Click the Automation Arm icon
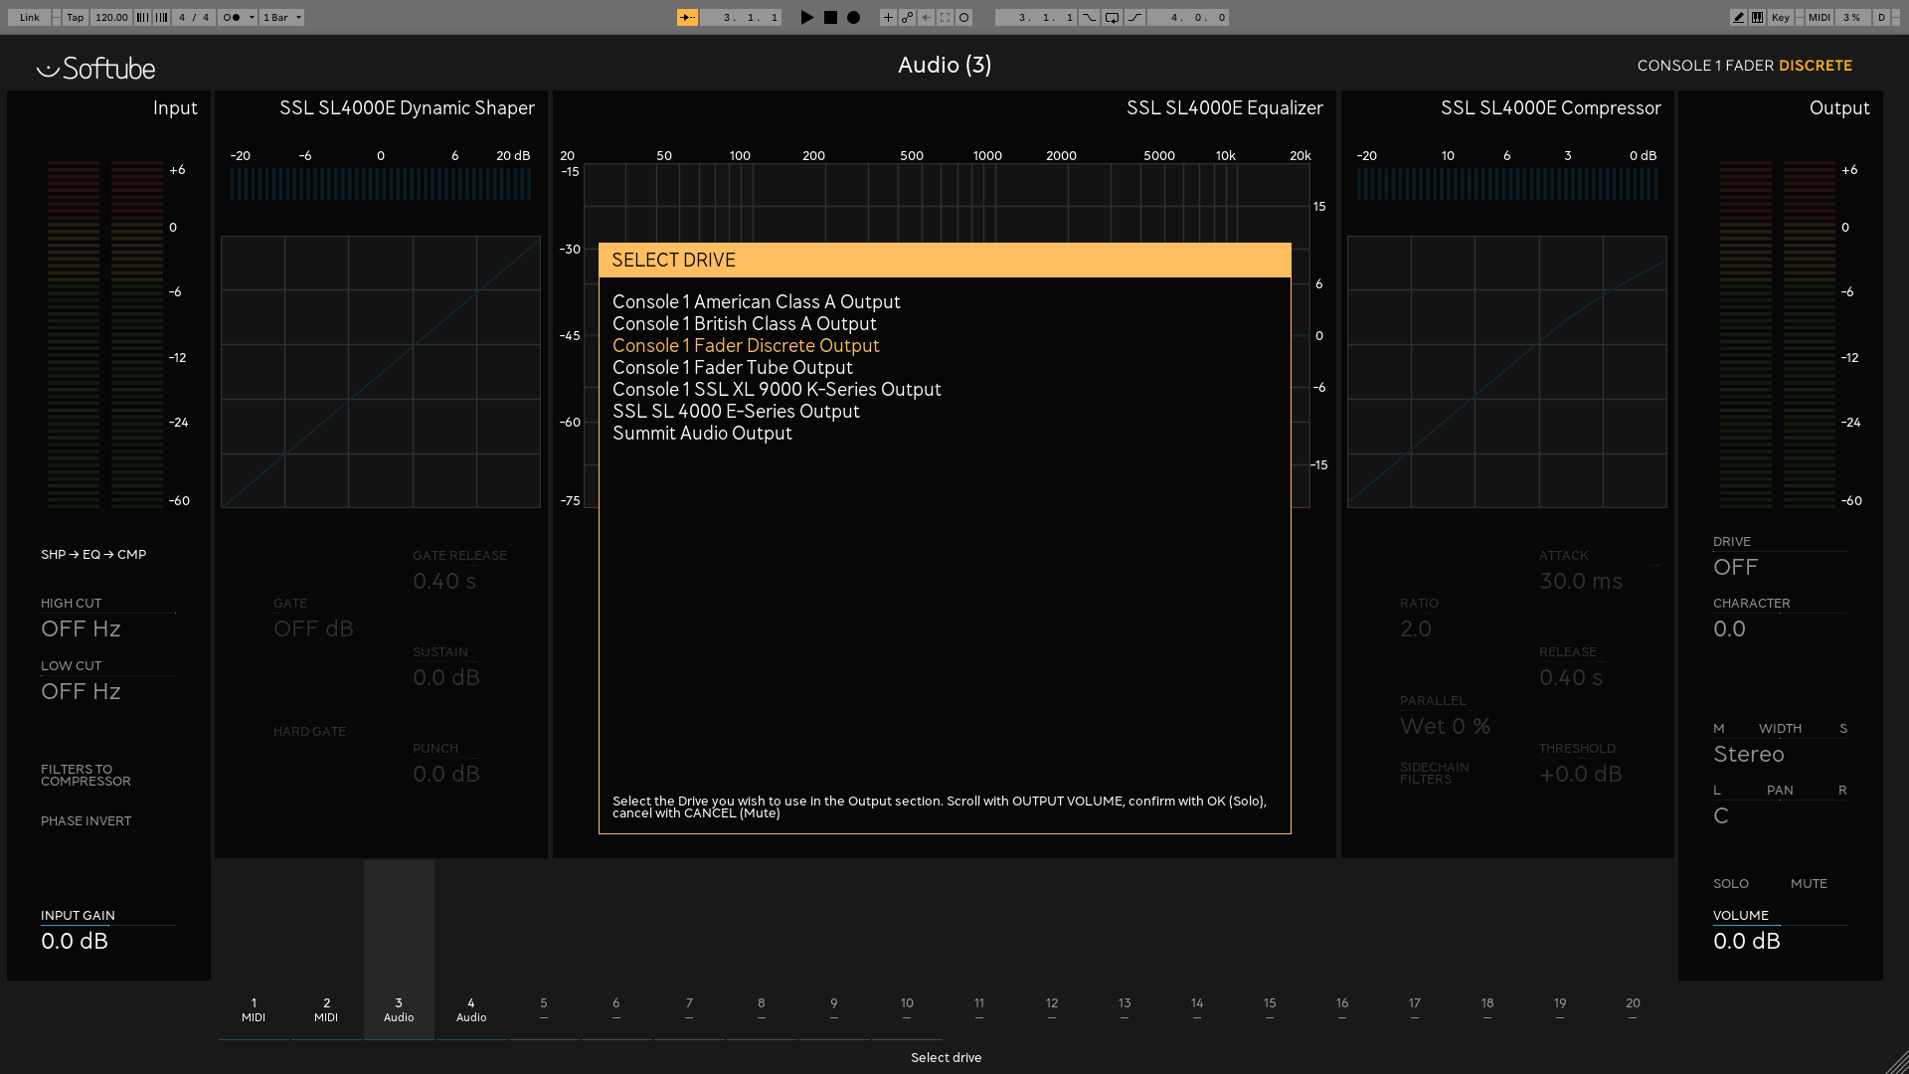Image resolution: width=1909 pixels, height=1074 pixels. click(x=907, y=17)
